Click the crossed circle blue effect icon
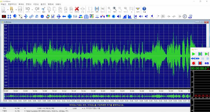 coord(70,16)
